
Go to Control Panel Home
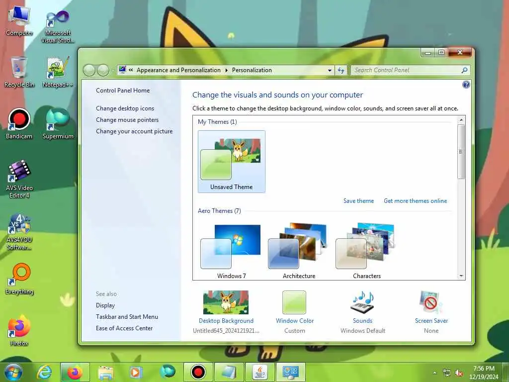[123, 91]
